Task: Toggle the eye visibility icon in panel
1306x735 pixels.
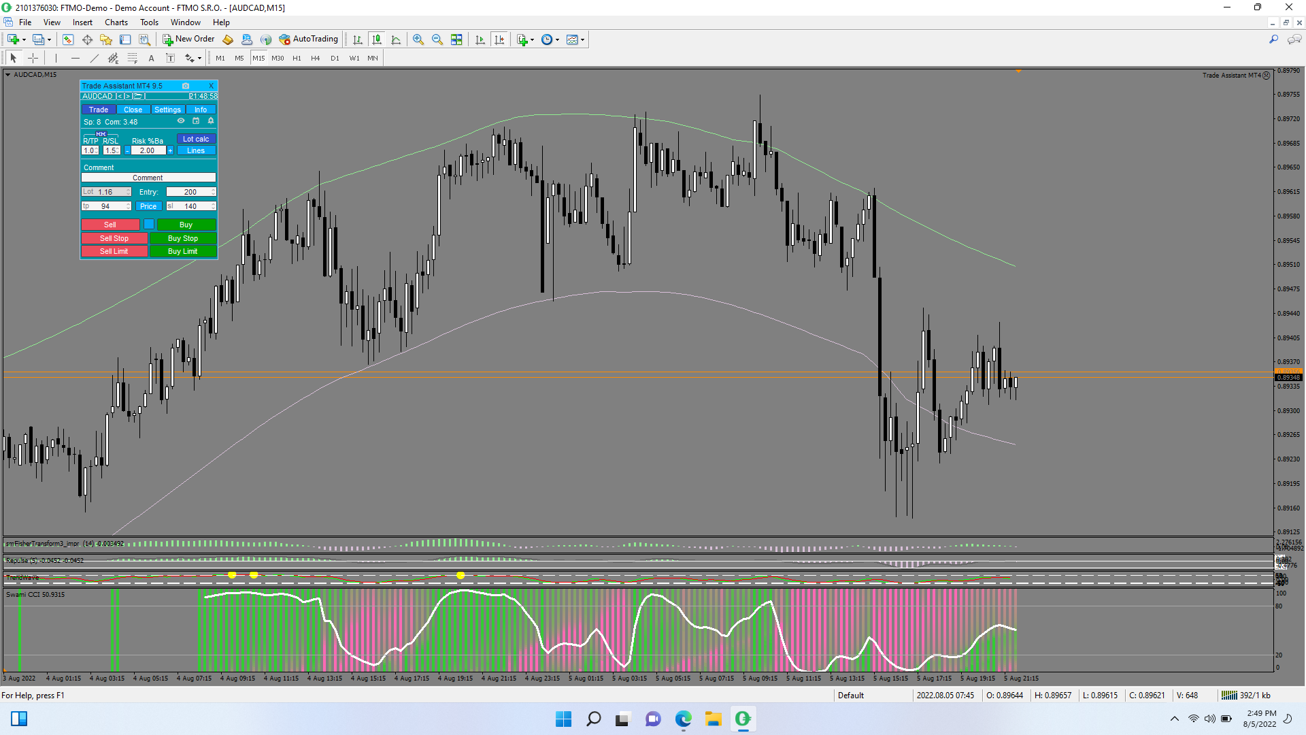Action: click(x=181, y=121)
